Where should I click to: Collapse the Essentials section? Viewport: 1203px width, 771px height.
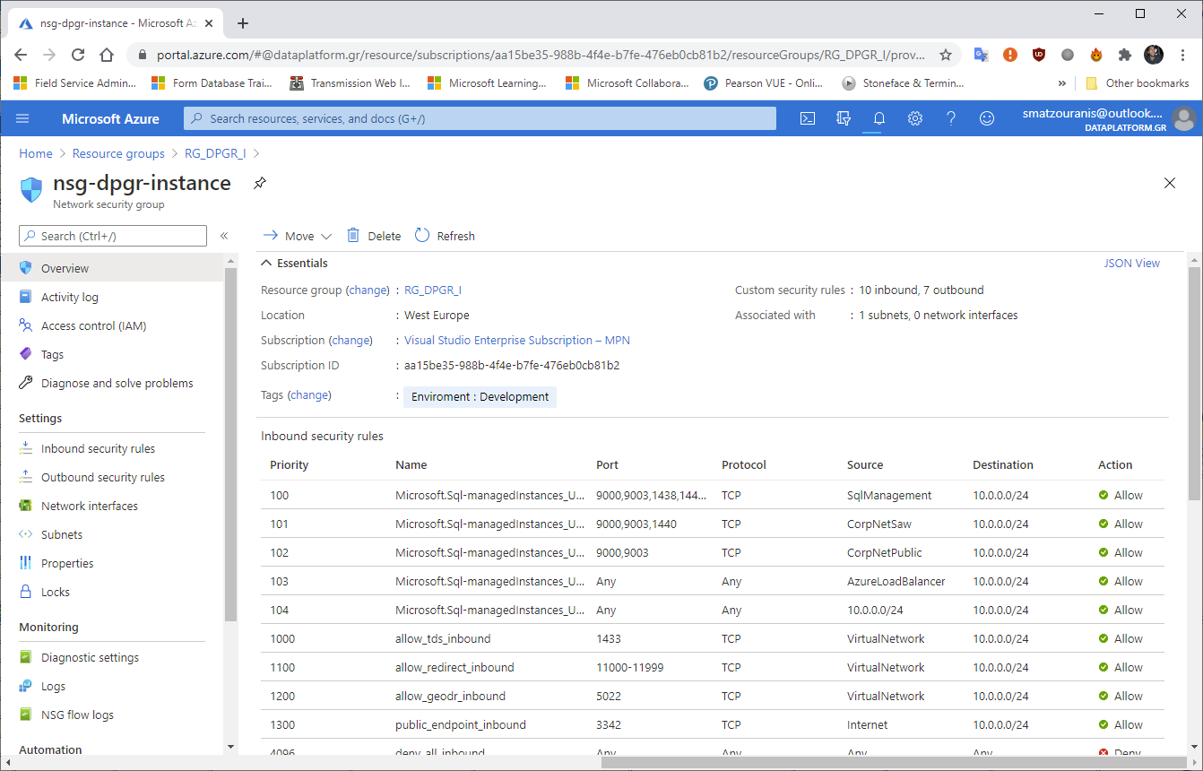[x=266, y=262]
